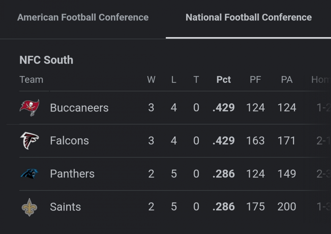
Task: Switch to American Football Conference tab
Action: 83,18
